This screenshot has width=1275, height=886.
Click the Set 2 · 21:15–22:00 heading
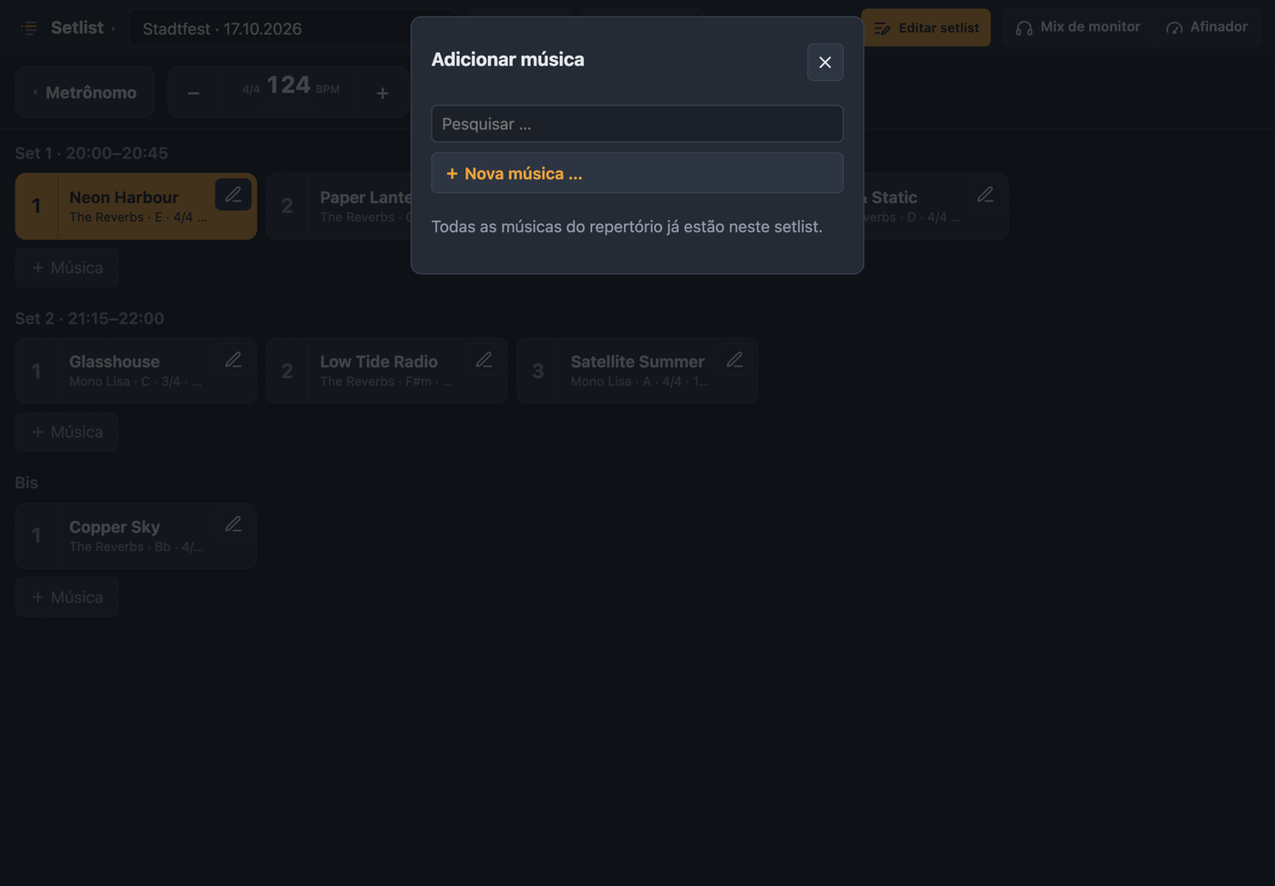point(89,319)
